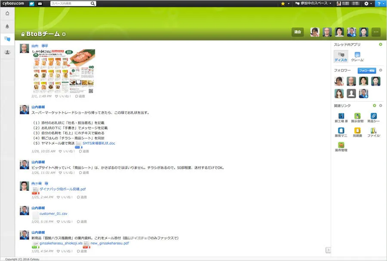Show more members with the ellipsis button
The image size is (387, 261).
(376, 32)
